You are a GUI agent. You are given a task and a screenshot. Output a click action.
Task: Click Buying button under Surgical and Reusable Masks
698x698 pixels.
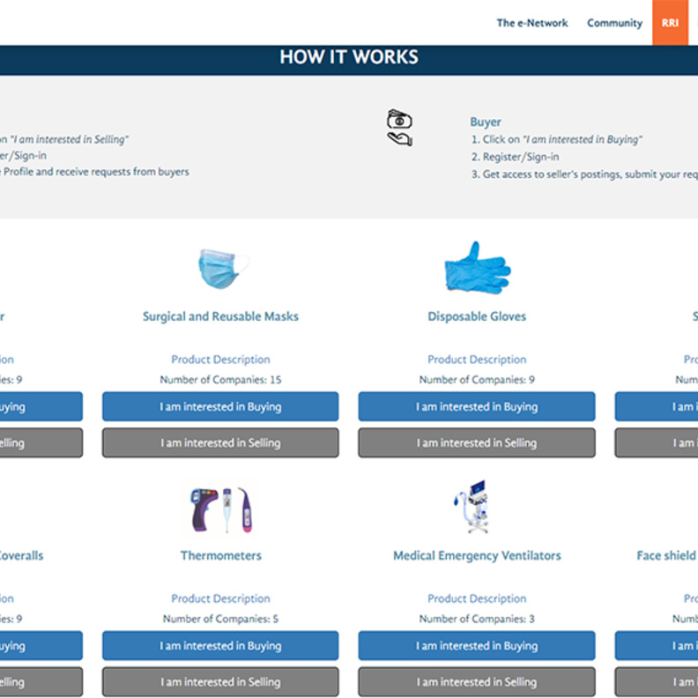(x=220, y=407)
